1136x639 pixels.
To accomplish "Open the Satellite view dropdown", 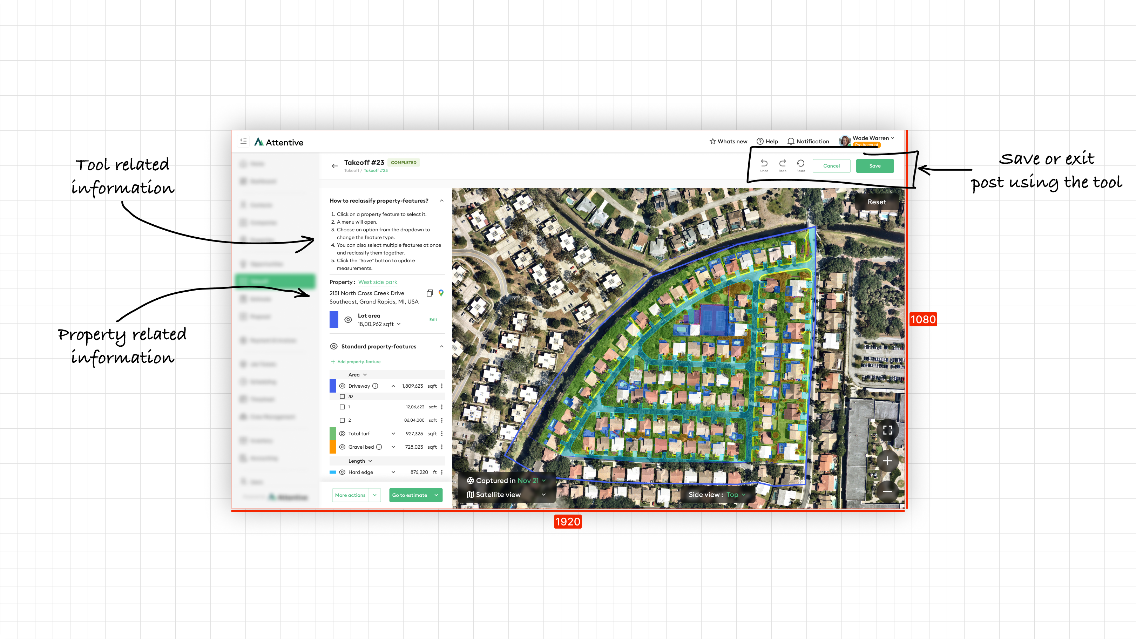I will pyautogui.click(x=506, y=494).
